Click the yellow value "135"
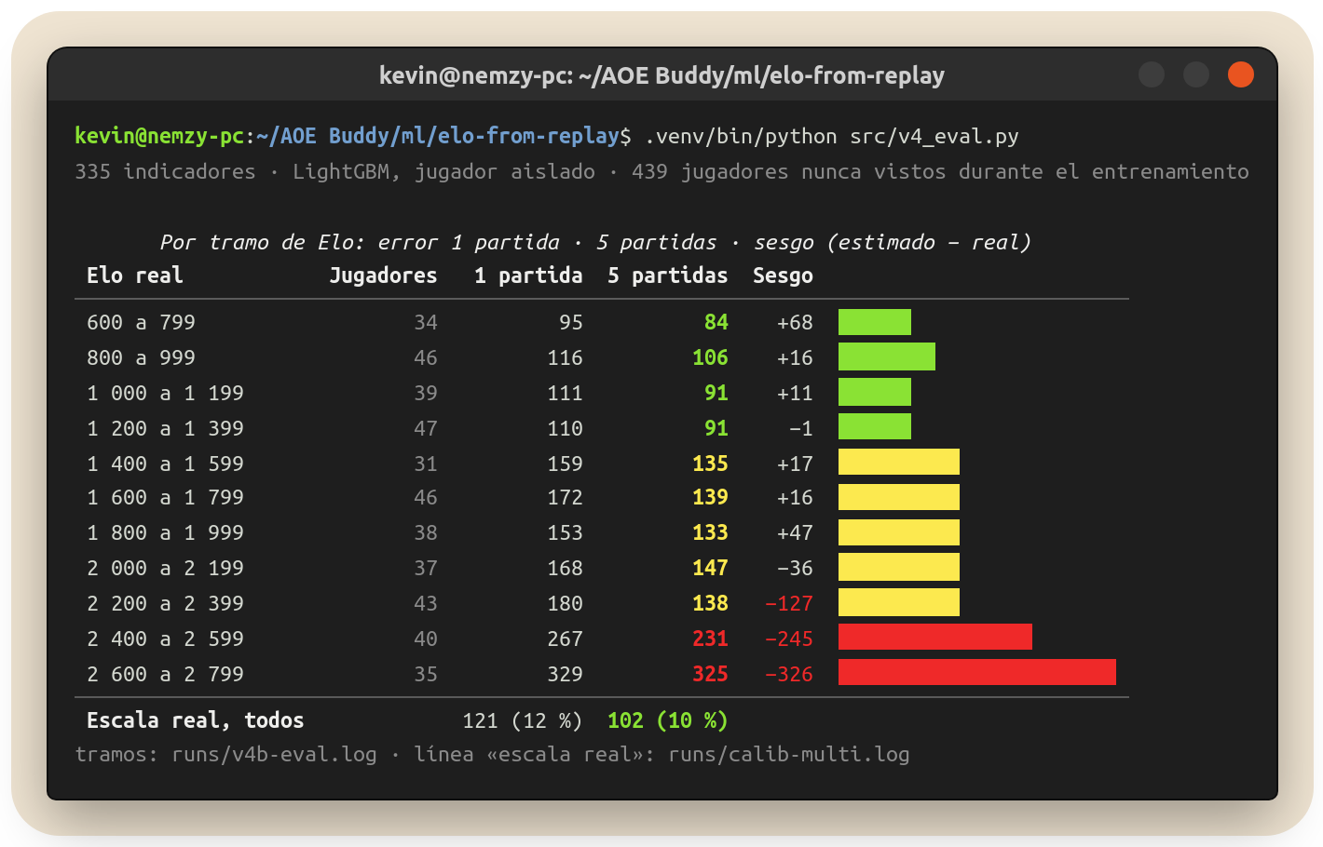1323x847 pixels. point(710,464)
